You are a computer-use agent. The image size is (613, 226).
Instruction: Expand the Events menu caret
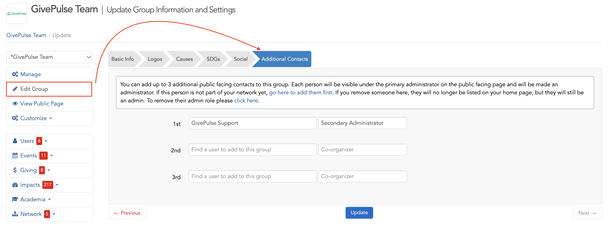(x=51, y=156)
